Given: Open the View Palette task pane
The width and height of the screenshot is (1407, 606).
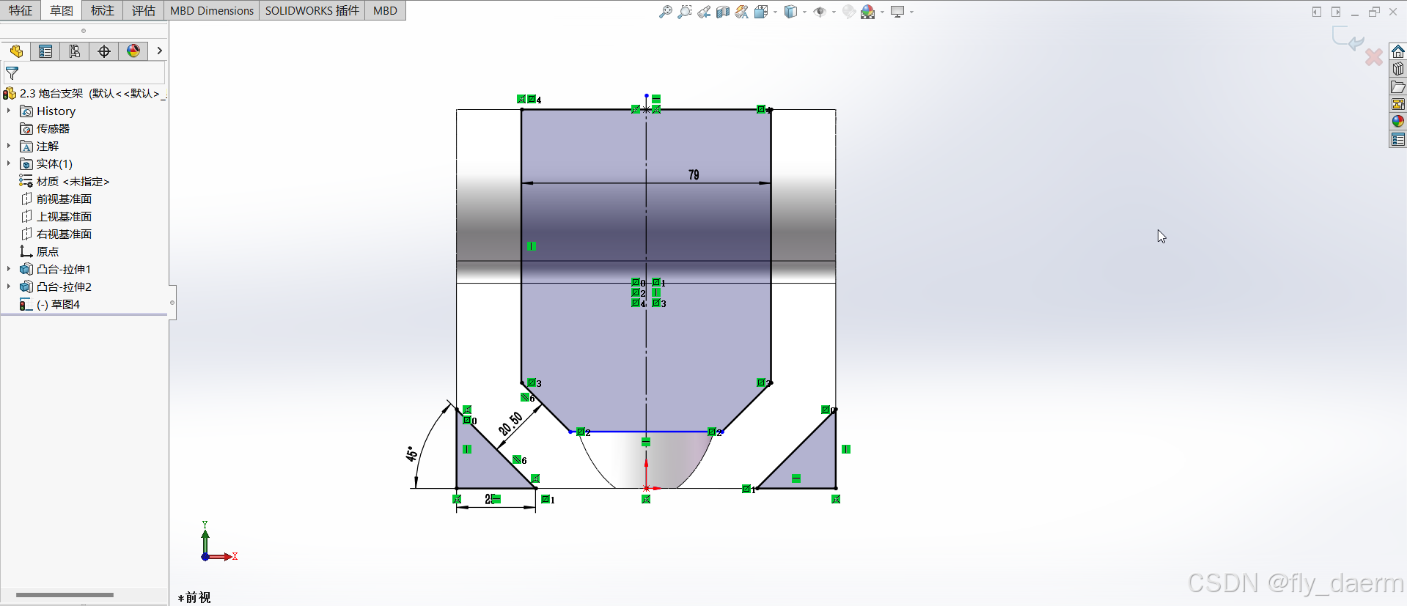Looking at the screenshot, I should pos(1398,104).
